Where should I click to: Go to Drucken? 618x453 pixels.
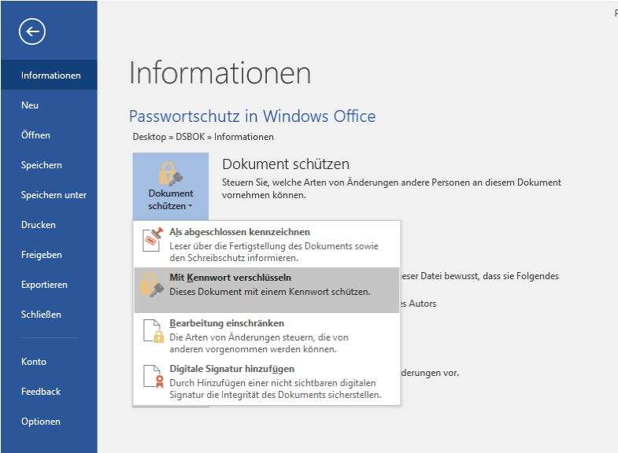click(x=49, y=225)
